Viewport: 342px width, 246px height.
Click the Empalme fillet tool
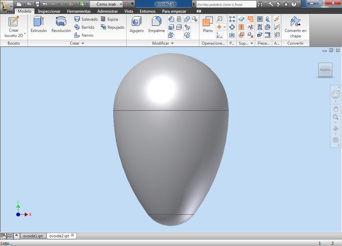tap(156, 24)
